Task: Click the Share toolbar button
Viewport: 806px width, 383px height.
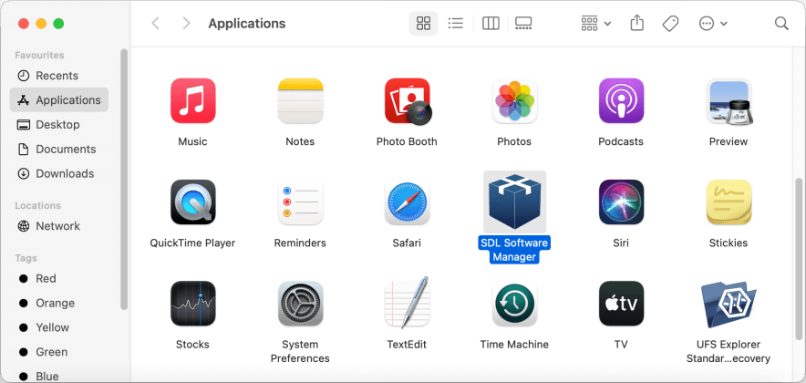Action: click(x=637, y=24)
